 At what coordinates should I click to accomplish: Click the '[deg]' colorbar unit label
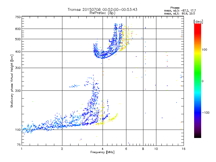click(198, 22)
